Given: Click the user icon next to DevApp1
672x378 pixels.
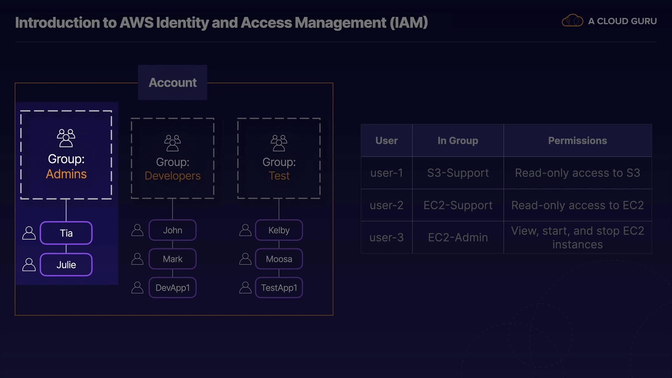Looking at the screenshot, I should pyautogui.click(x=137, y=288).
